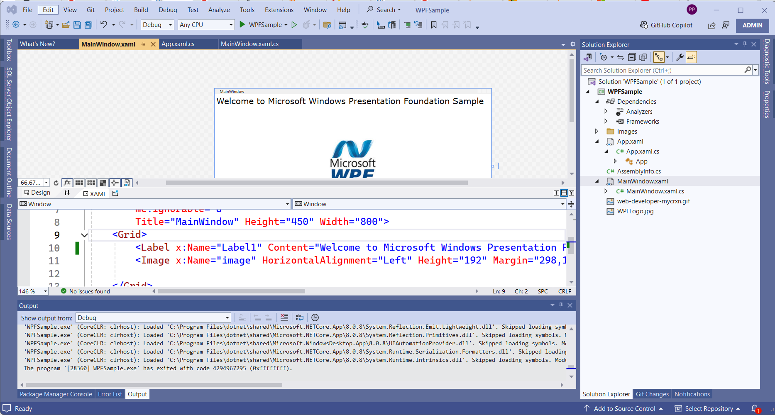The width and height of the screenshot is (775, 415).
Task: Toggle Preview Selected Items in Solution Explorer
Action: tap(691, 57)
